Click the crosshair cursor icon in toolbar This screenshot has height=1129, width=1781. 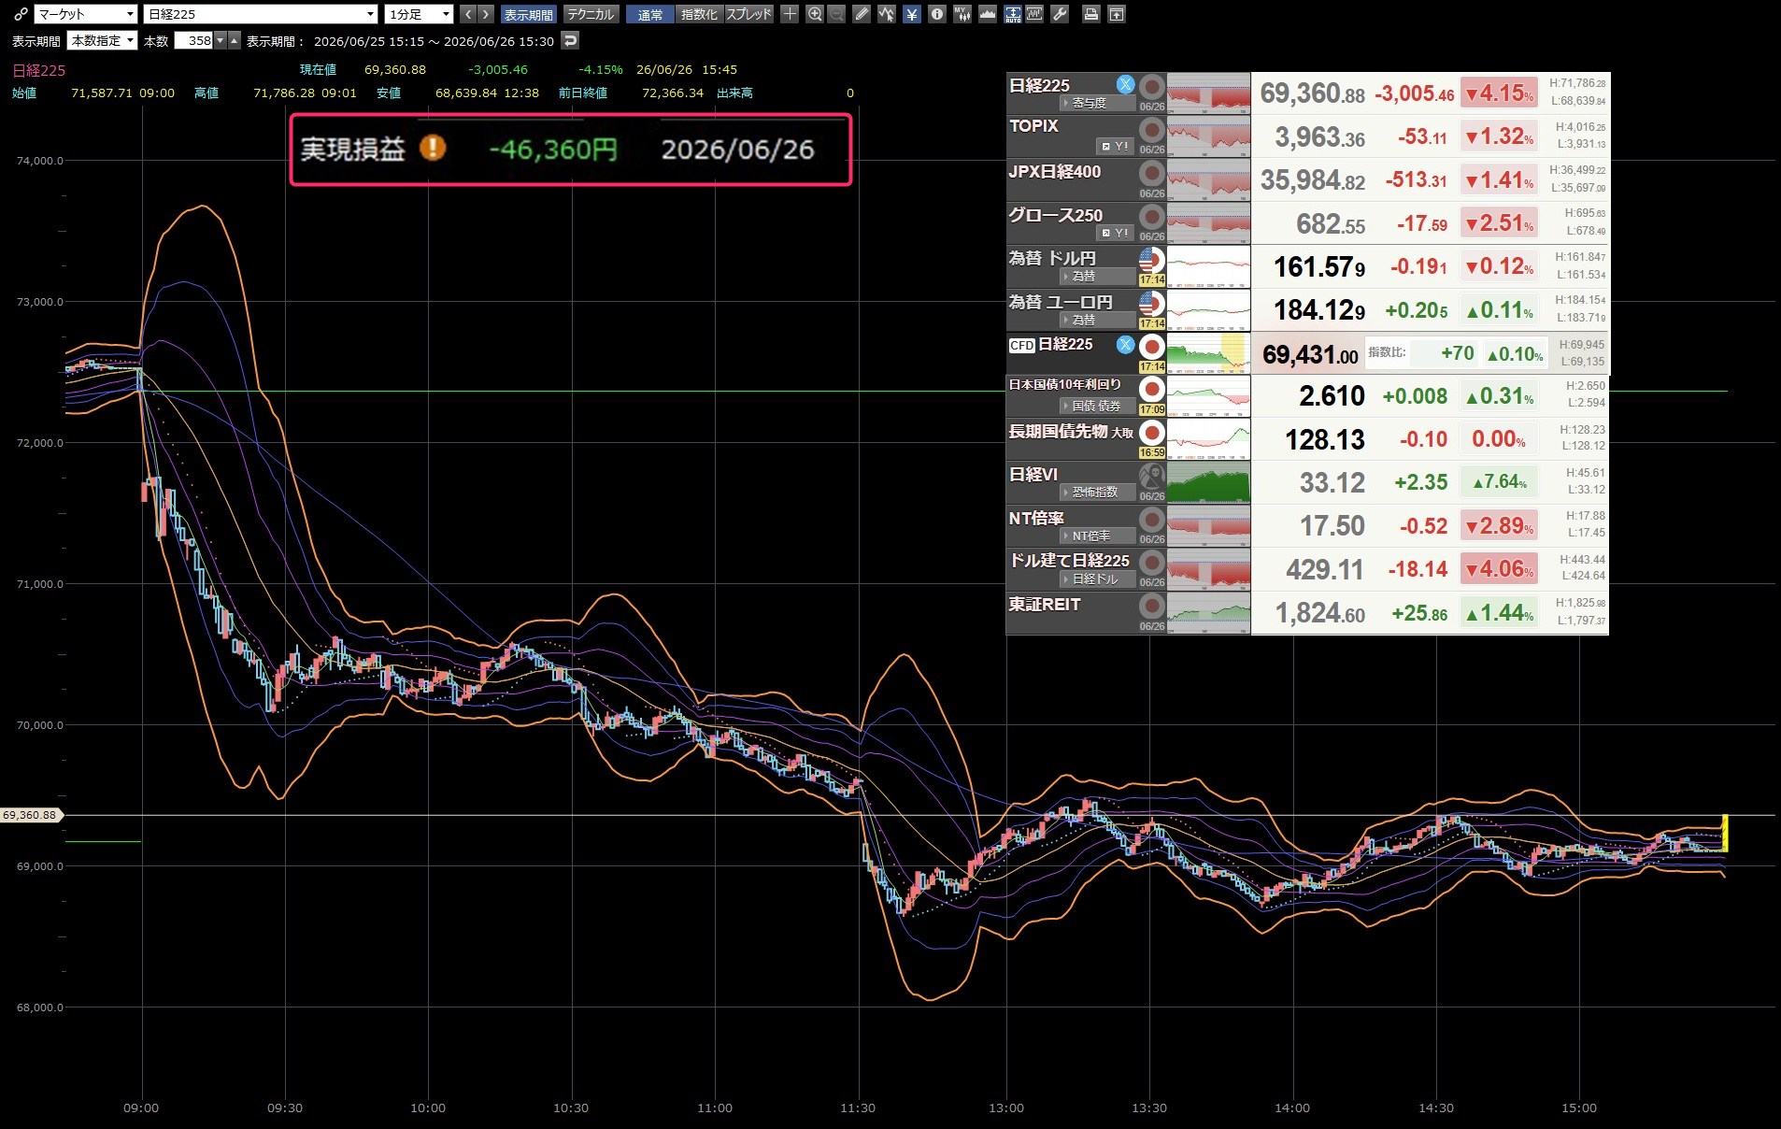[x=790, y=14]
